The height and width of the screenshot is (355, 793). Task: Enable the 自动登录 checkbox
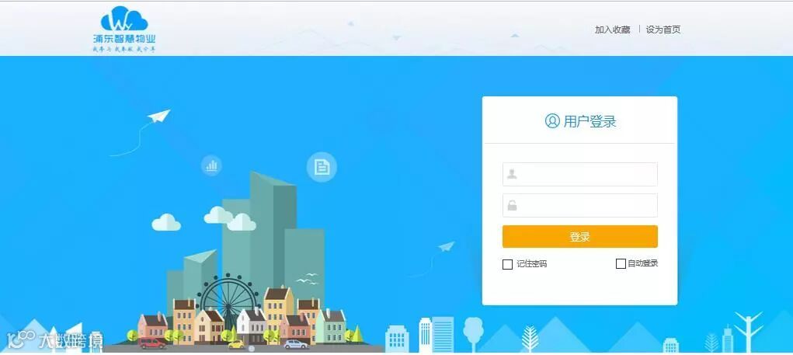621,263
